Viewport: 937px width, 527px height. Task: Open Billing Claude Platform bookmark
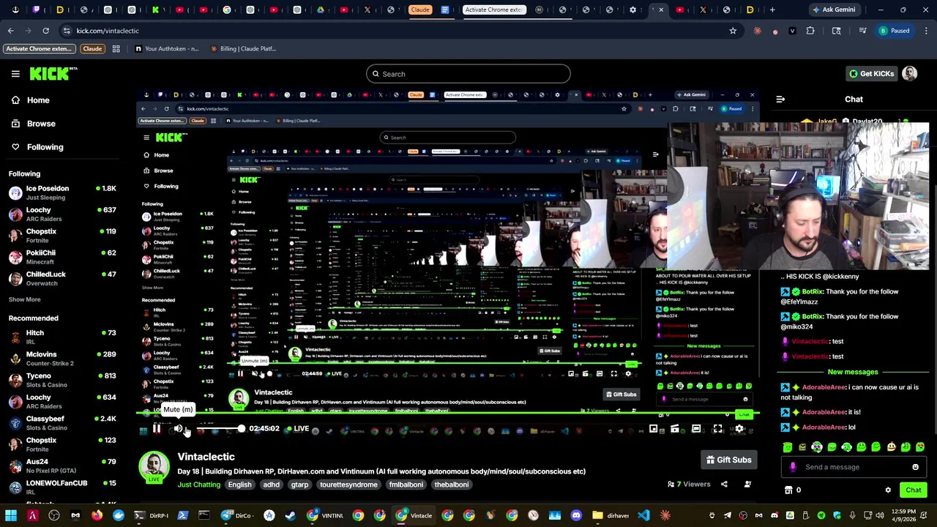pyautogui.click(x=243, y=48)
